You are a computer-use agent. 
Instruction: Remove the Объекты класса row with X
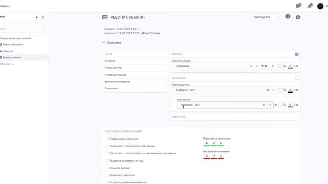pos(297,66)
